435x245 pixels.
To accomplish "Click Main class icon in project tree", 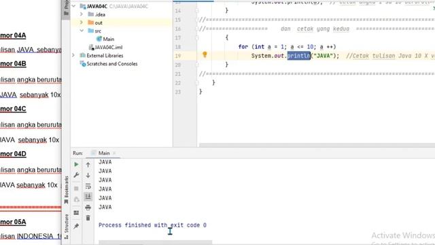I will [99, 39].
